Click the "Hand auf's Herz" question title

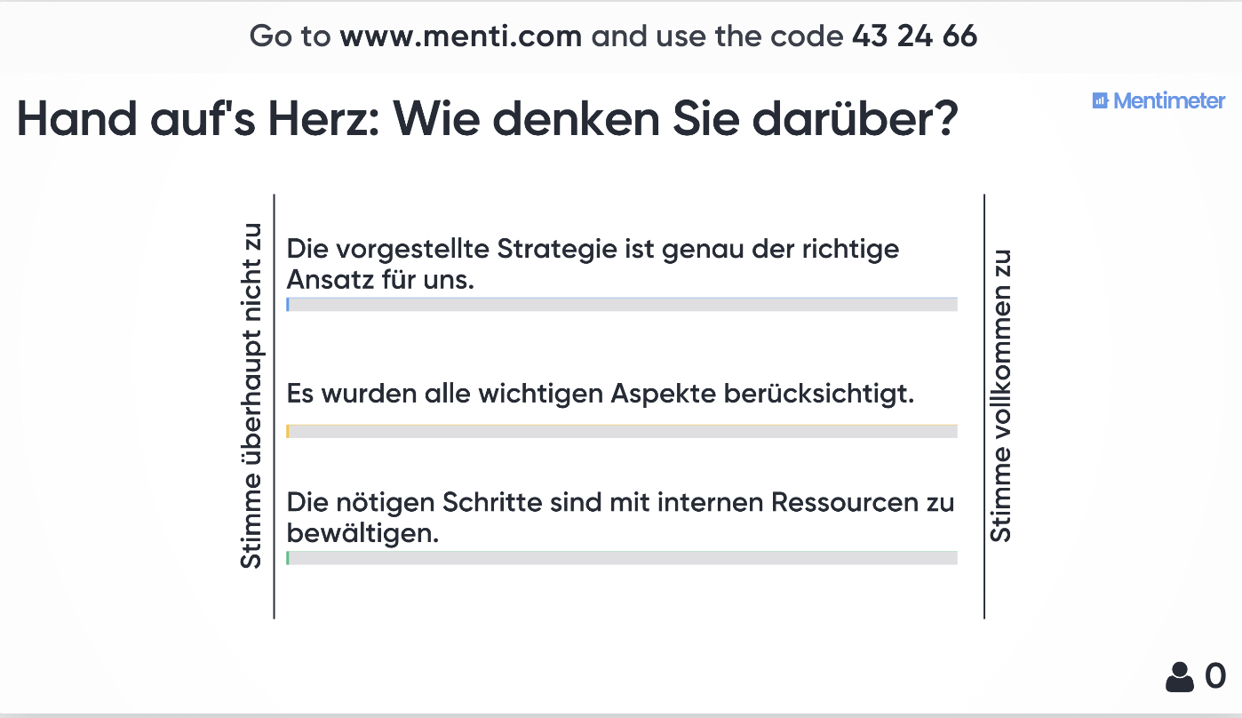[x=487, y=120]
